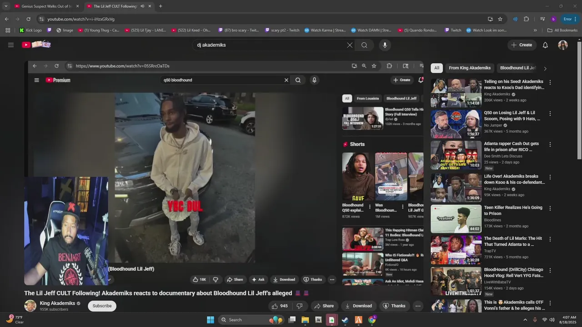Select the All filter chip

pos(436,68)
